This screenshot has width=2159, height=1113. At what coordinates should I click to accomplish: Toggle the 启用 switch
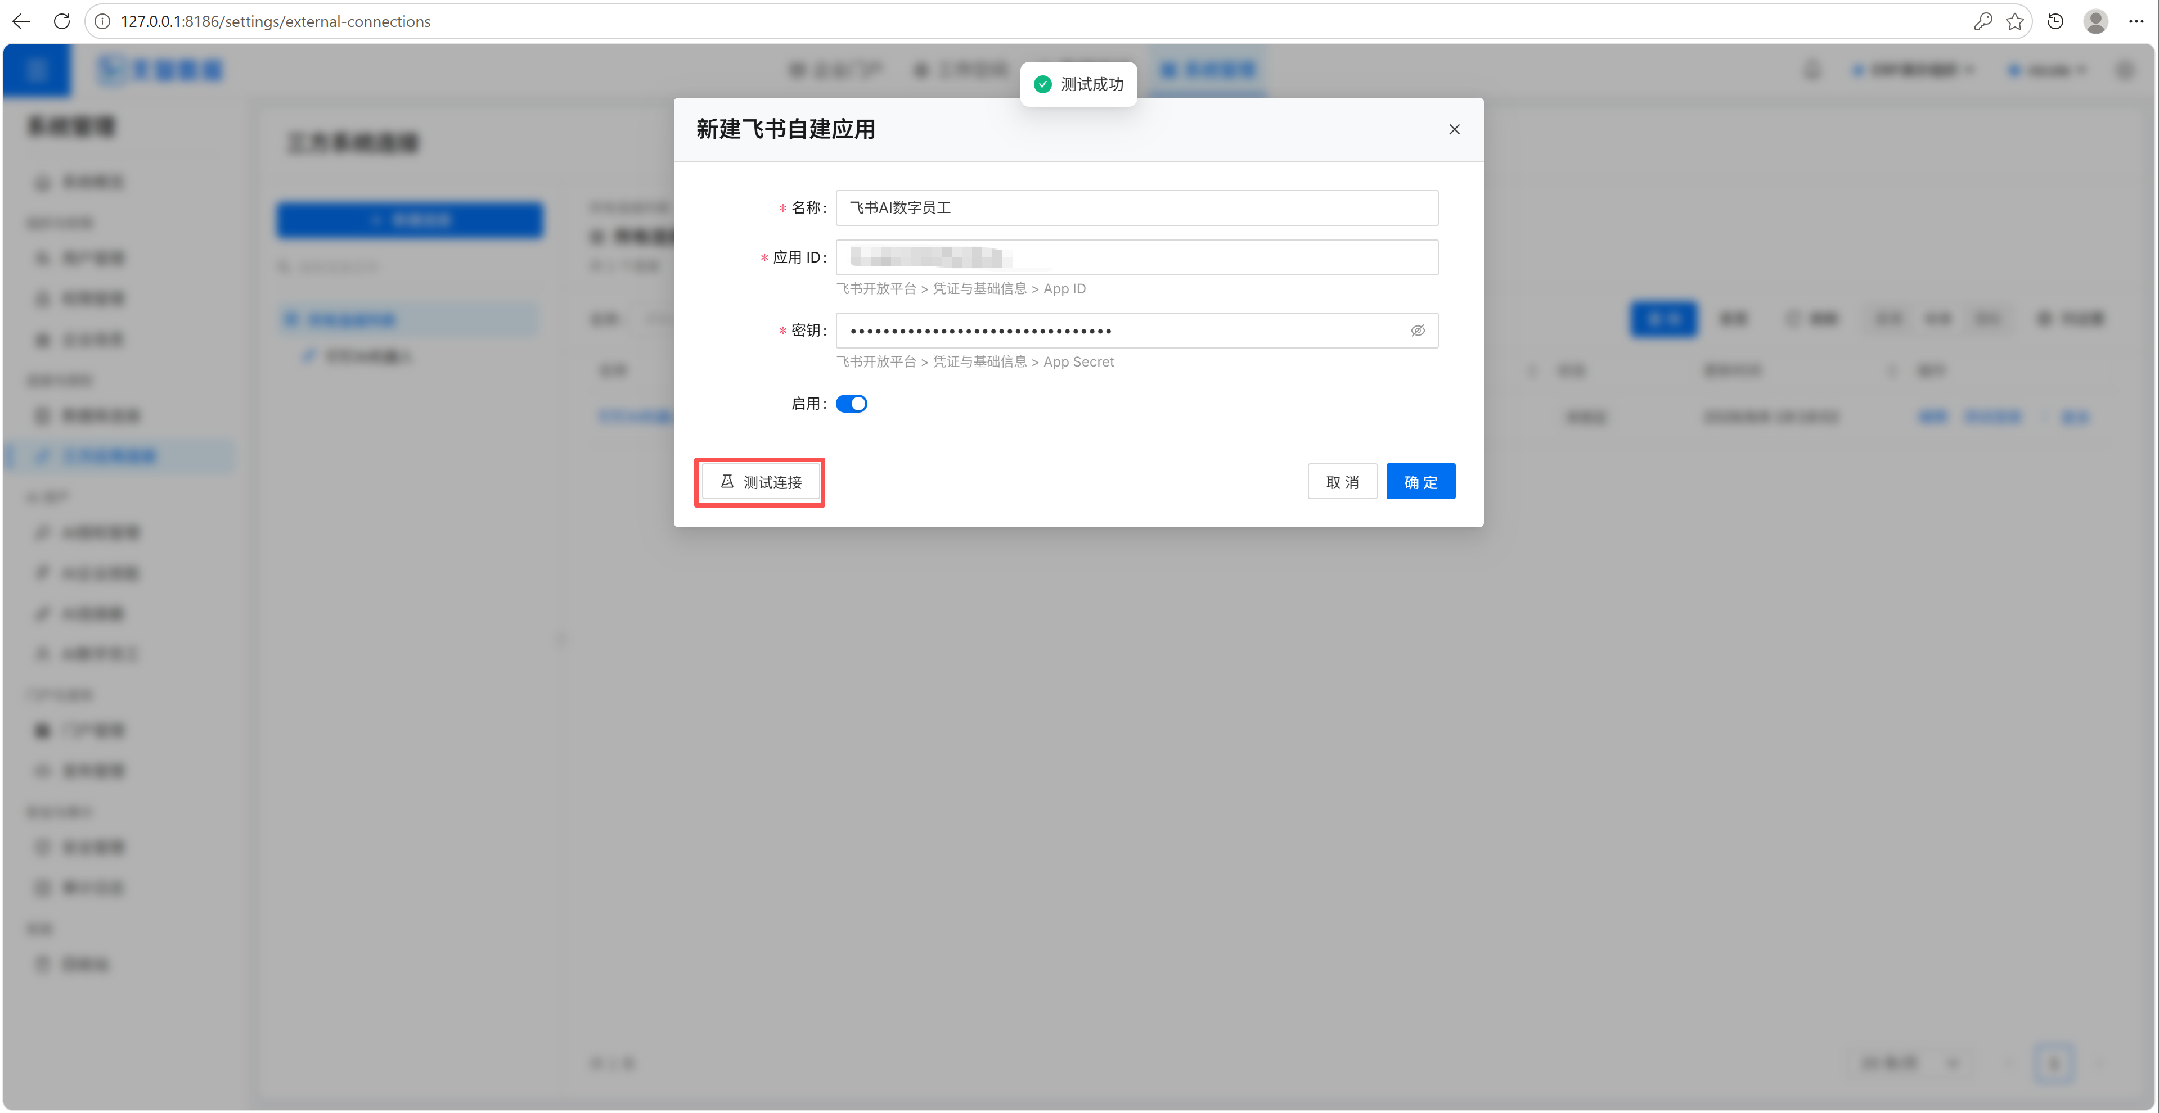(852, 404)
